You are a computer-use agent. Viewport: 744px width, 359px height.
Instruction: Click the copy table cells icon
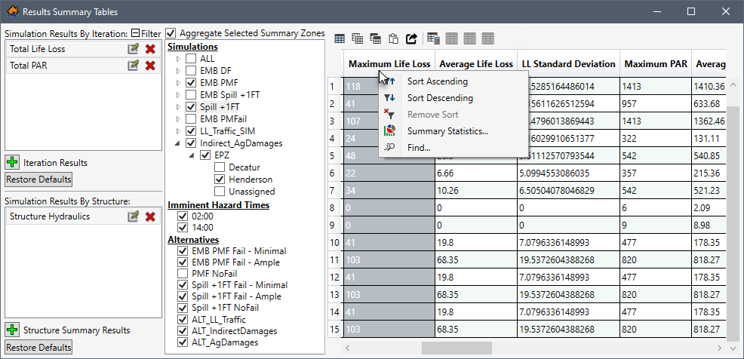(358, 39)
